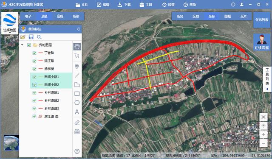The image size is (272, 159).
Task: Select the circle drawing tool
Action: [x=77, y=103]
